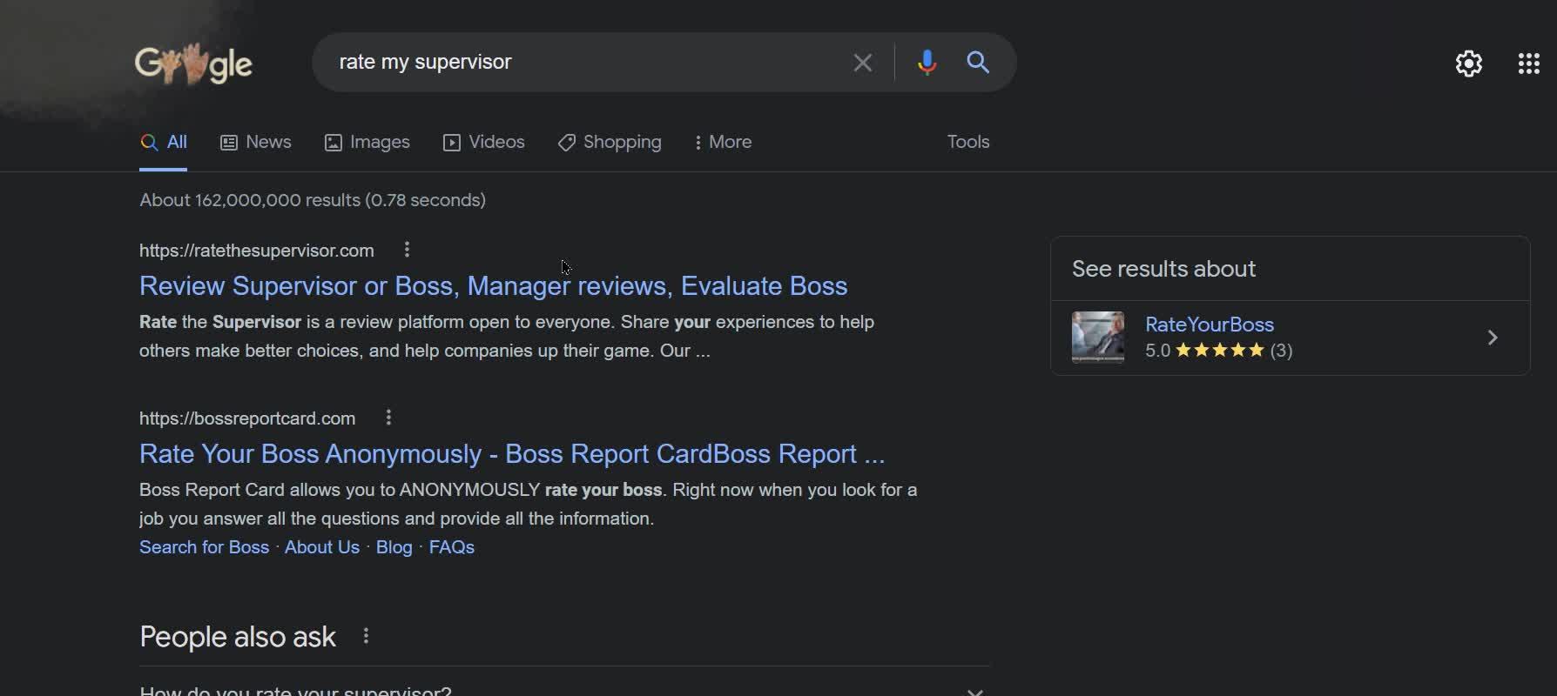Open the Google apps grid
Image resolution: width=1557 pixels, height=696 pixels.
click(1529, 64)
